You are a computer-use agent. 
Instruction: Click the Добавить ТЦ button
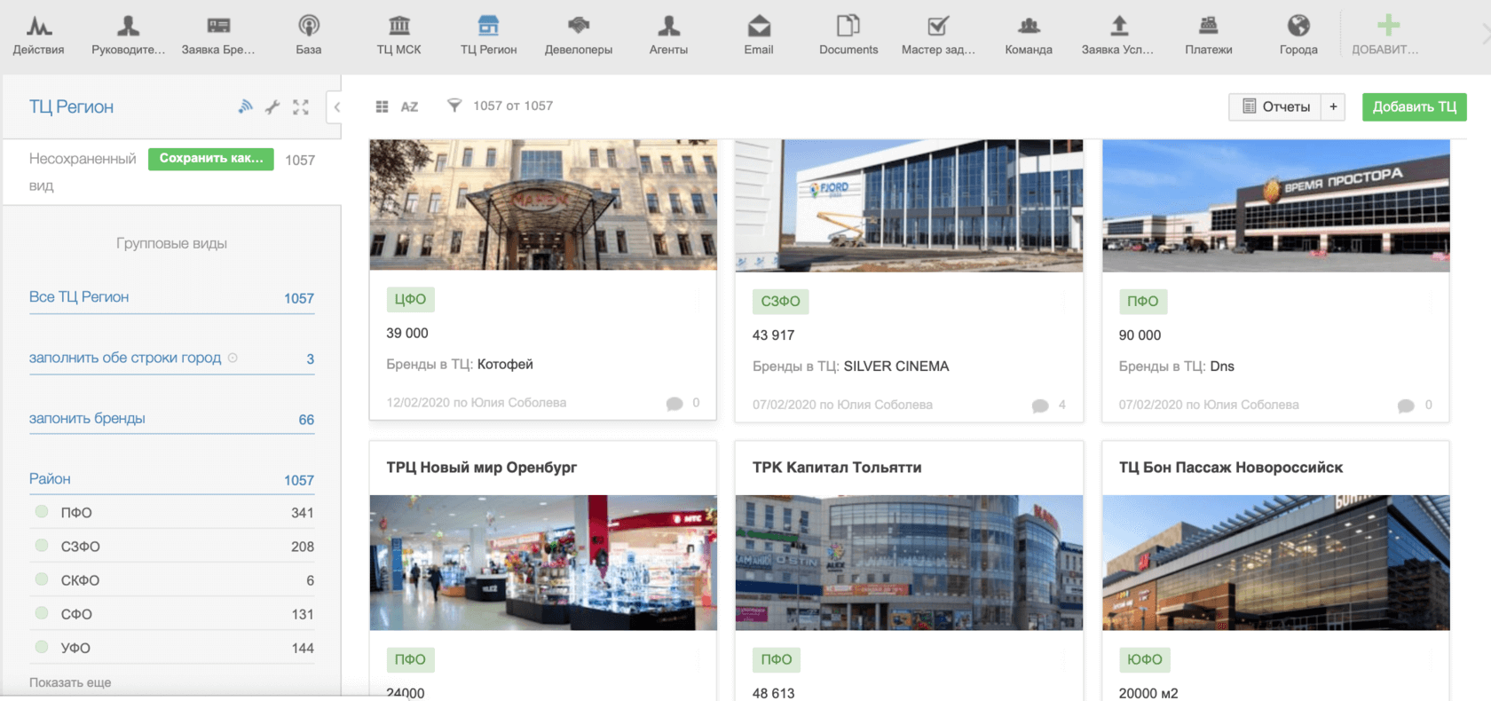[1415, 106]
